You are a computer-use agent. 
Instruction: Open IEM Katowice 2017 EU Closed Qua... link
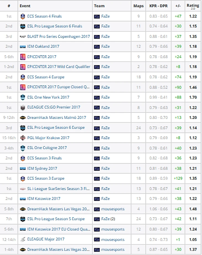59,229
